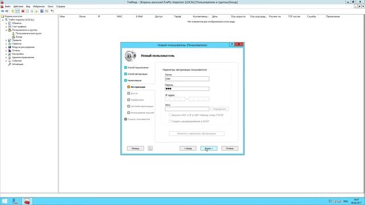Click the Примечание column header

(333, 17)
